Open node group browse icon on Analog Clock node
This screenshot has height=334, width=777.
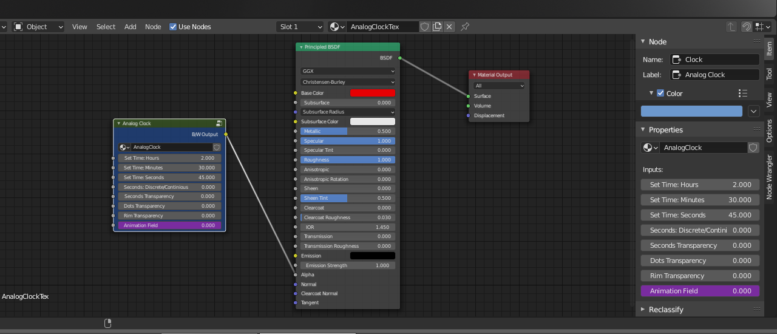pyautogui.click(x=124, y=147)
